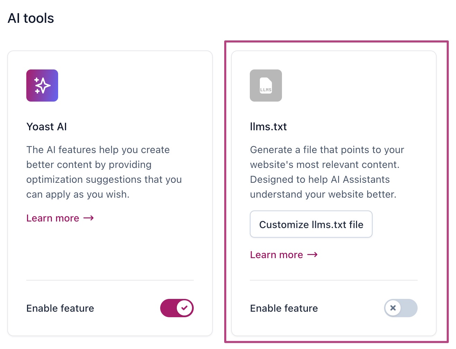Click the llms.txt 'Enable feature' label
The height and width of the screenshot is (349, 456).
pos(284,308)
